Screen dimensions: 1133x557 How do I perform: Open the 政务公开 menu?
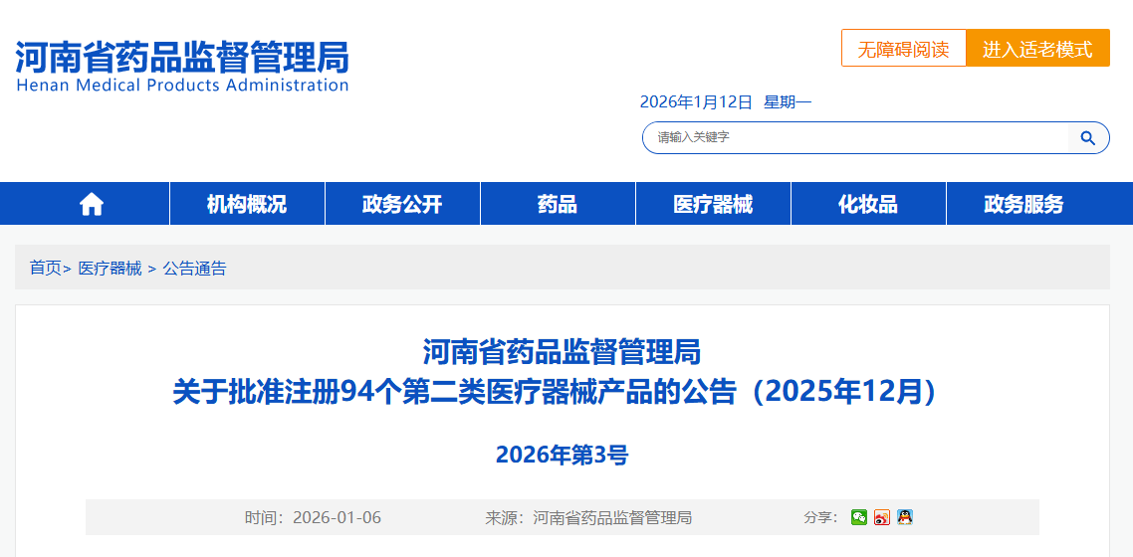(x=402, y=204)
